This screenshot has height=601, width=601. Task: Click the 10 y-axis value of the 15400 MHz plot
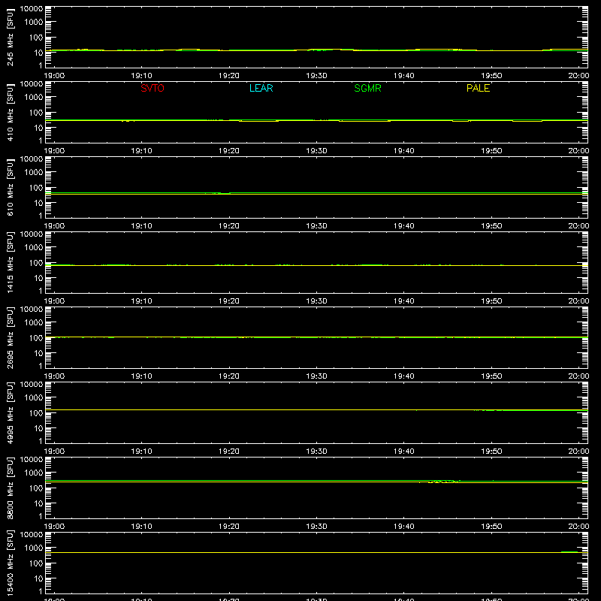[38, 578]
